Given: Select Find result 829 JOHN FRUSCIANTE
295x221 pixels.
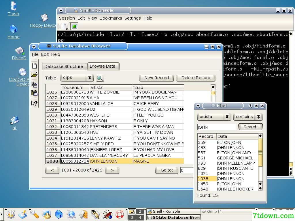Looking at the screenshot, I should click(228, 168).
